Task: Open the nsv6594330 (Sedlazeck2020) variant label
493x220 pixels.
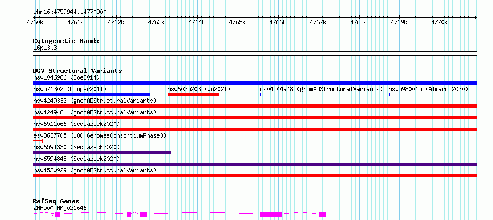Action: pos(76,147)
